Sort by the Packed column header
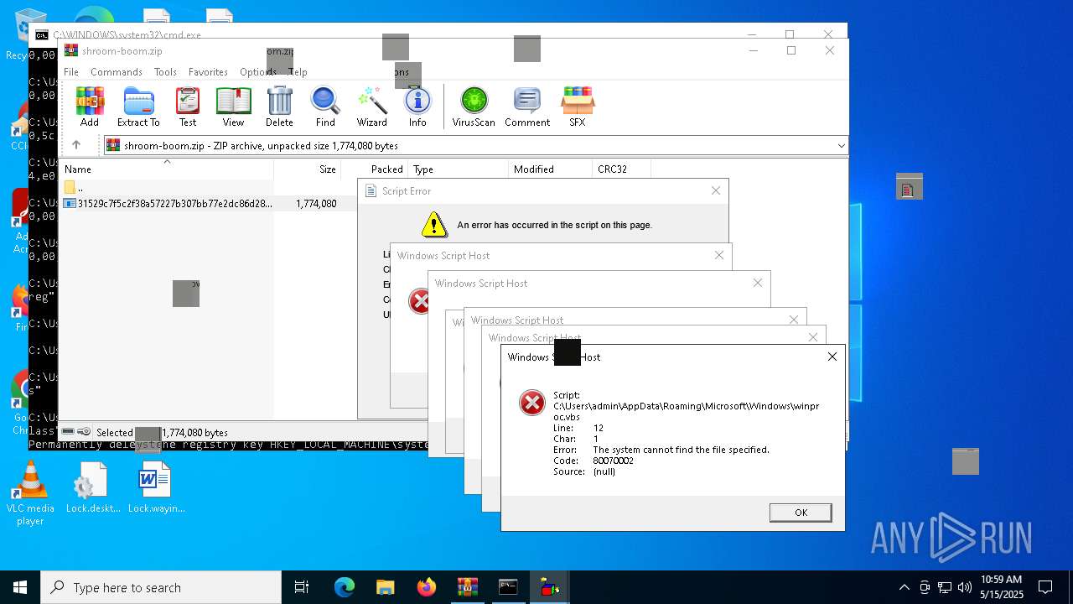Screen dimensions: 1073x604 pyautogui.click(x=375, y=169)
